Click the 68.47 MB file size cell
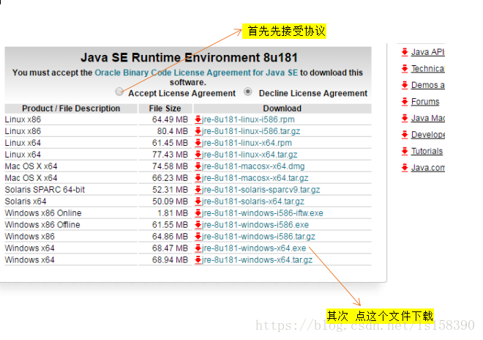 point(165,248)
